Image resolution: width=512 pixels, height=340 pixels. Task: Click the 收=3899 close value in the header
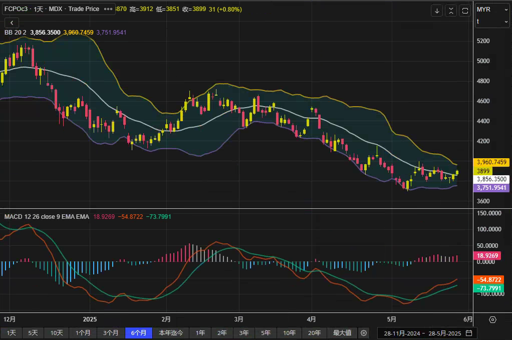click(194, 9)
